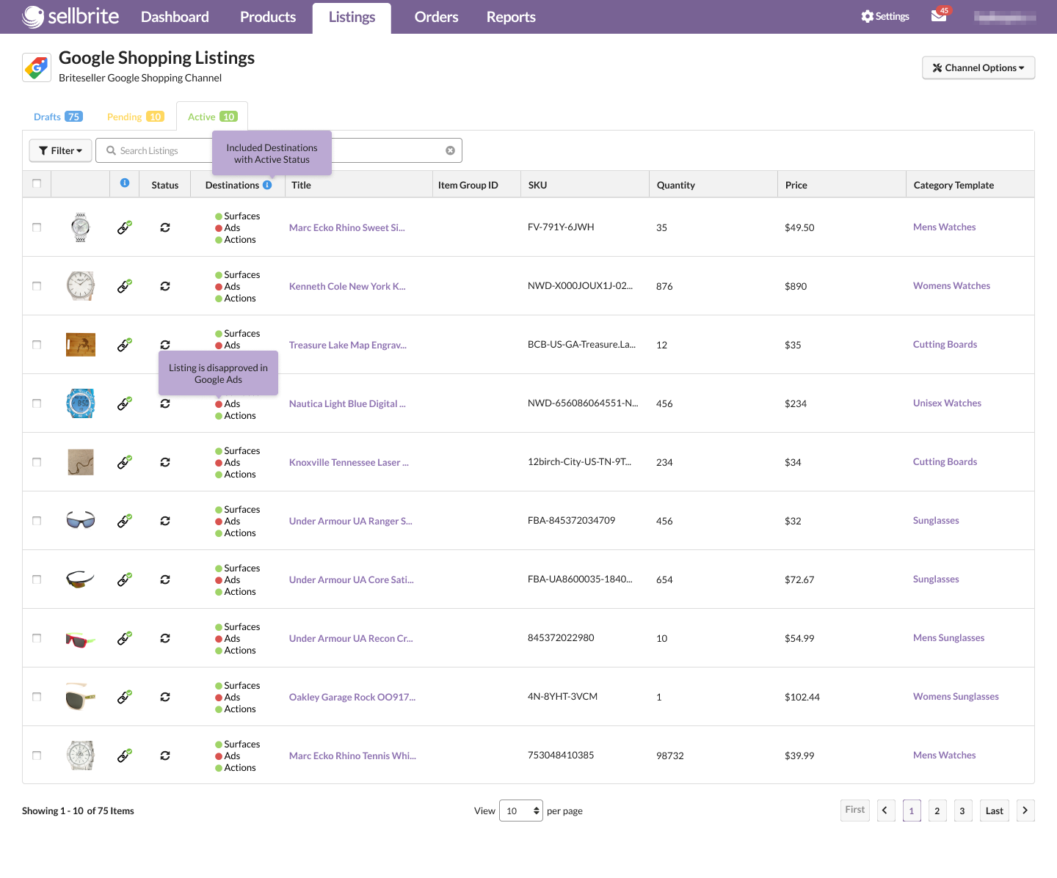Click link icon for Knoxville Tennessee Laser row
Viewport: 1057px width, 878px height.
125,462
